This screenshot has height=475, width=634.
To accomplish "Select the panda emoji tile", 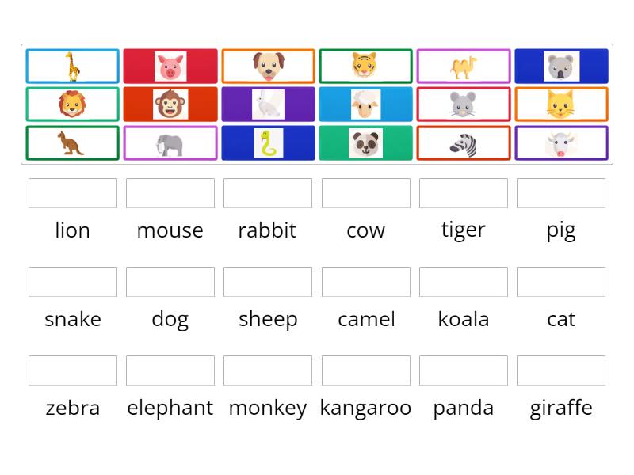I will point(365,143).
